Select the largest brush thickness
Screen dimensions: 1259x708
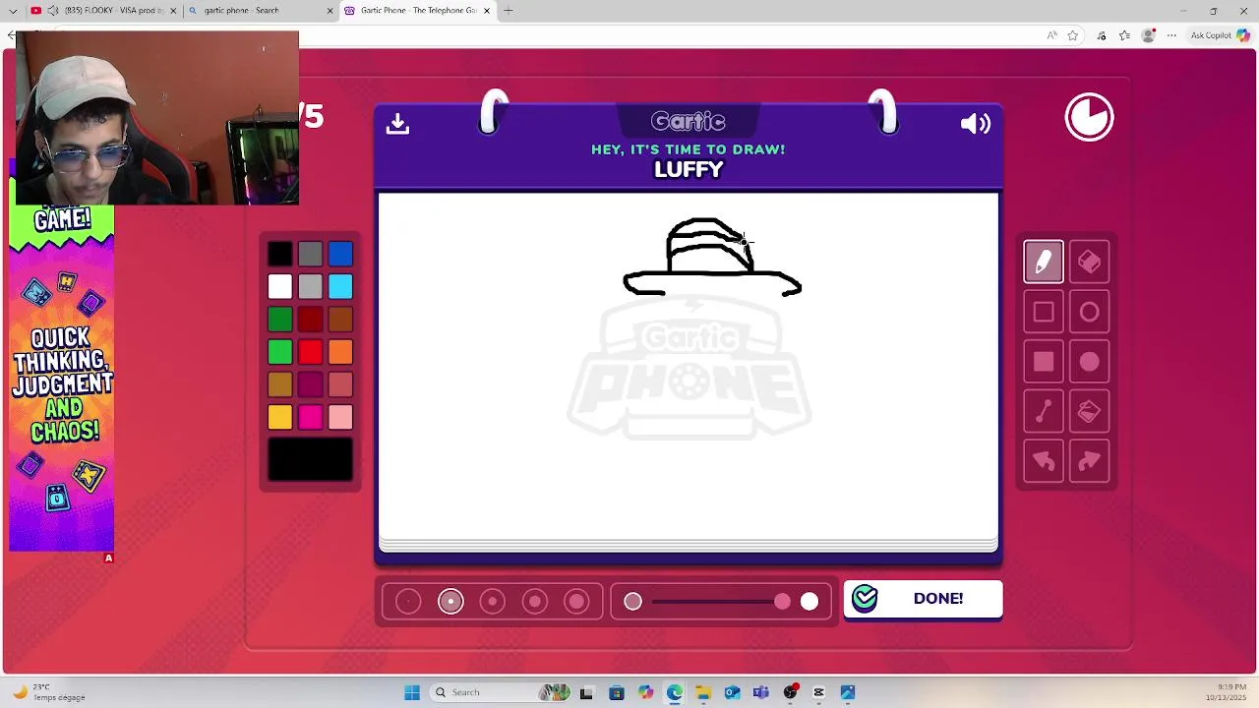(577, 601)
